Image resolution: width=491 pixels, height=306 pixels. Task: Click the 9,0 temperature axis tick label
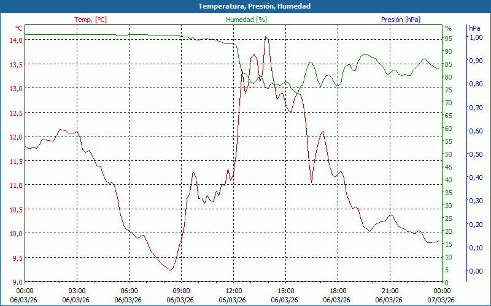[18, 282]
